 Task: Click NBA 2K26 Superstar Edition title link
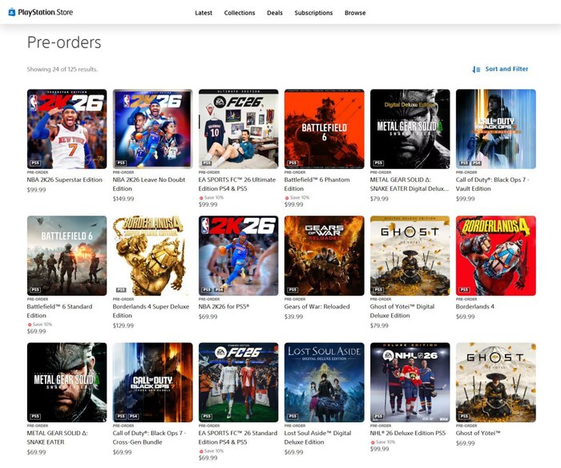[x=64, y=180]
